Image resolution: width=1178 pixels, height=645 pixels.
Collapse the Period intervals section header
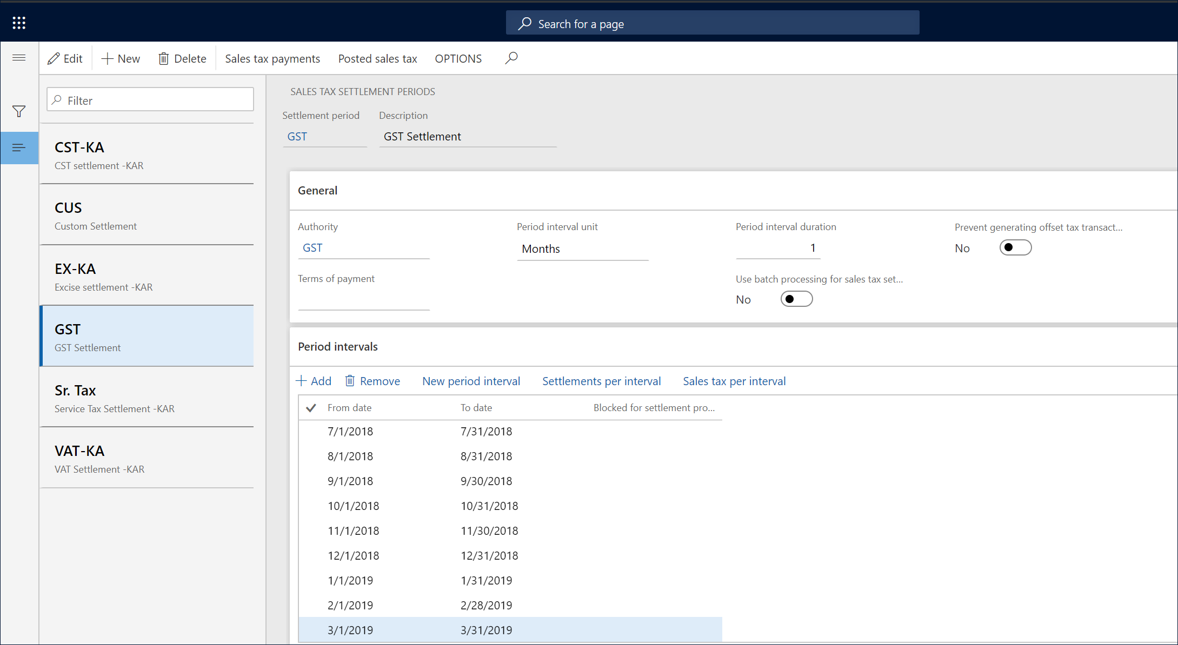point(734,347)
